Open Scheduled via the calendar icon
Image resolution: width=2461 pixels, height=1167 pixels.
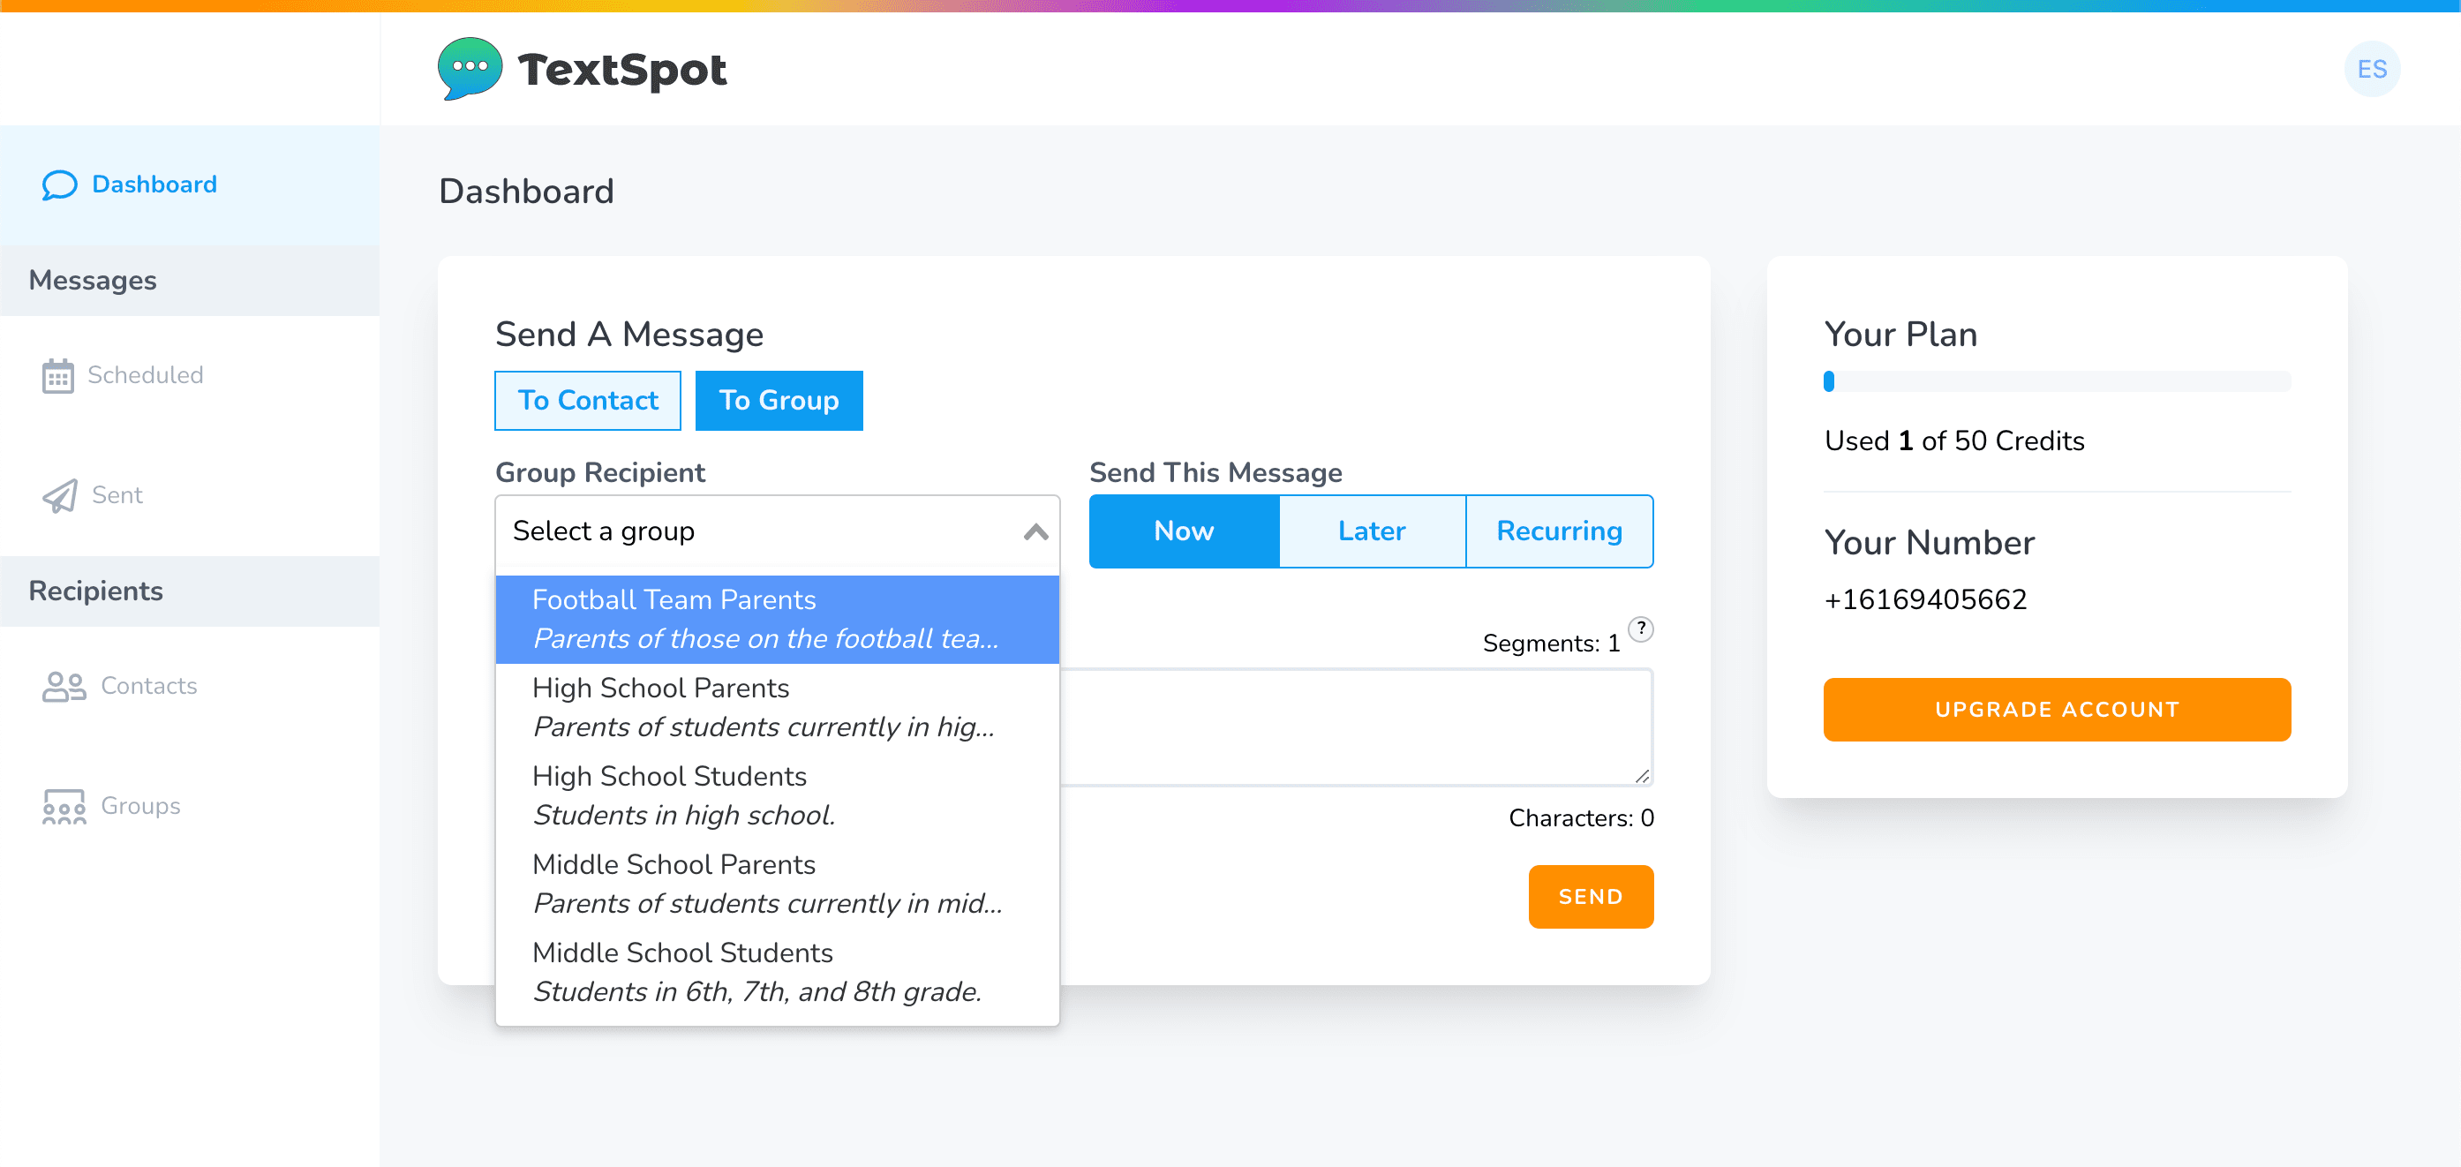tap(57, 376)
